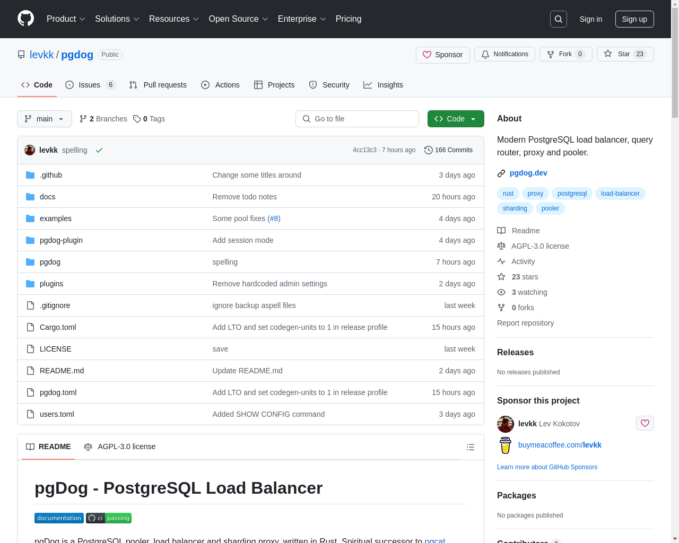Switch to the Actions tab
Viewport: 679px width, 543px height.
pos(220,85)
